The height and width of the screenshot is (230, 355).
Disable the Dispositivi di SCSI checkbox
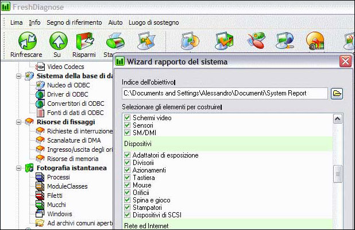pyautogui.click(x=128, y=215)
